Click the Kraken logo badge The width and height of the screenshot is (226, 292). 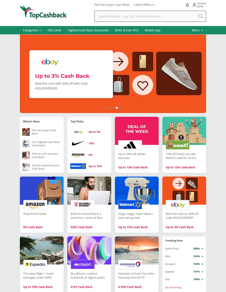pos(83,264)
